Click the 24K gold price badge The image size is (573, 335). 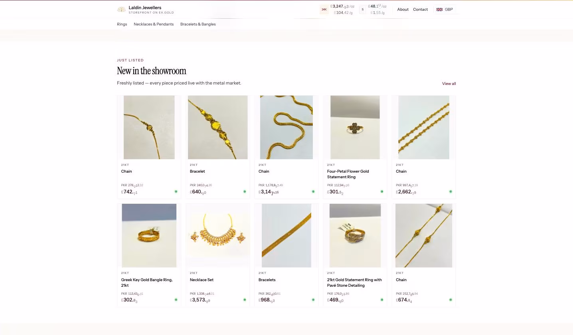(324, 9)
